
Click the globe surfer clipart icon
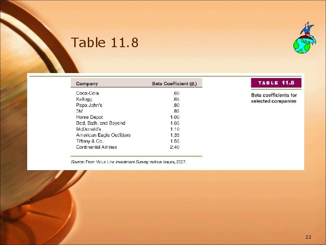click(x=305, y=38)
